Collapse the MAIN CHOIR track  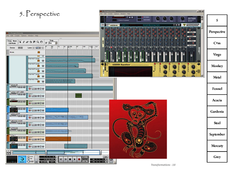[x=8, y=113]
